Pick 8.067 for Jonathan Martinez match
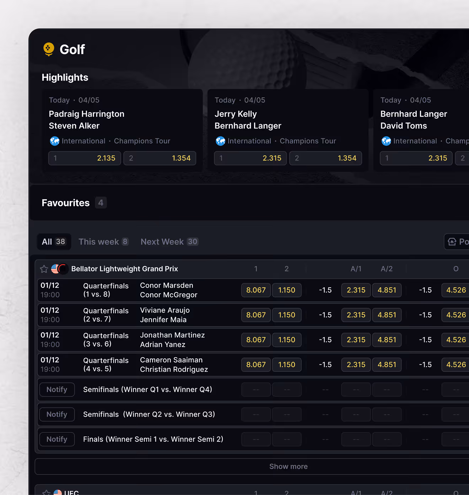 coord(256,340)
